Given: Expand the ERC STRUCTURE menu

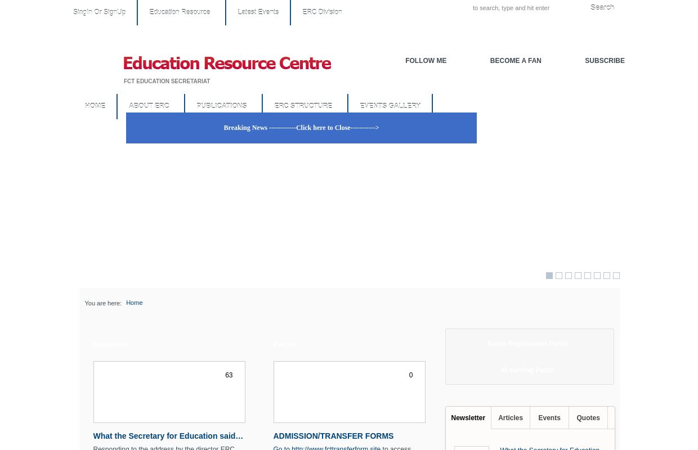Looking at the screenshot, I should (x=303, y=105).
